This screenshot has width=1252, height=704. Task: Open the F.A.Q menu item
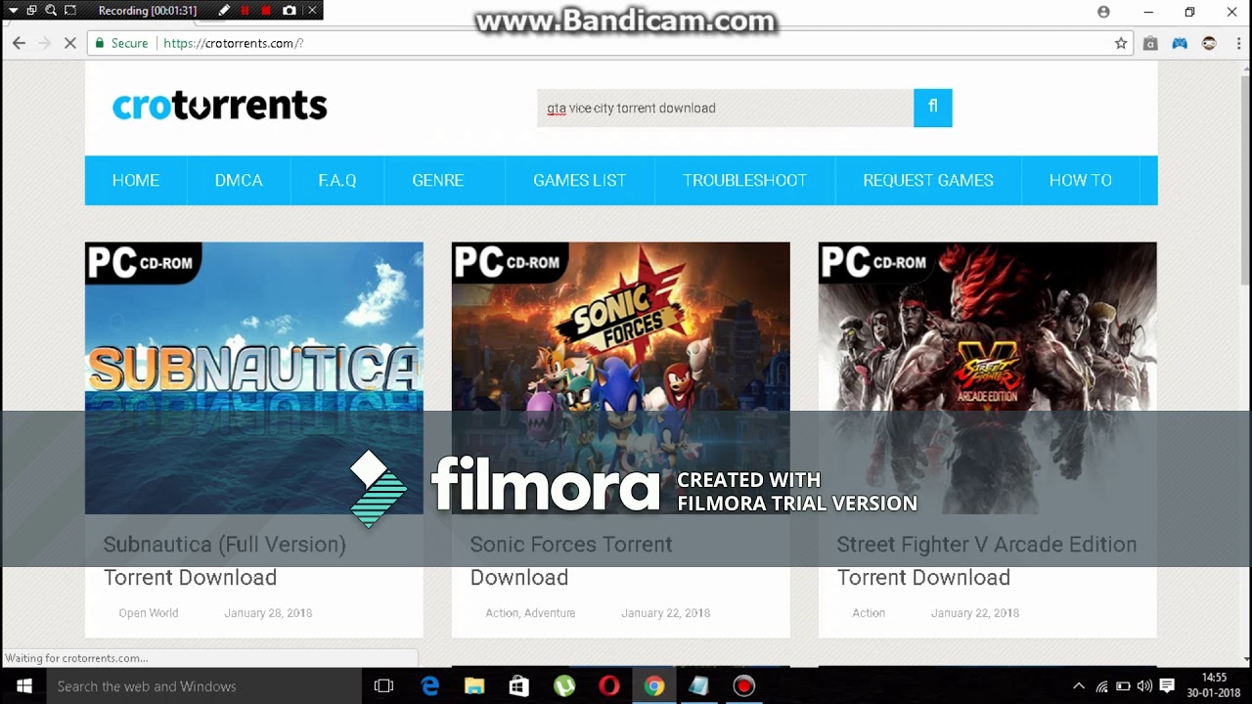(337, 180)
